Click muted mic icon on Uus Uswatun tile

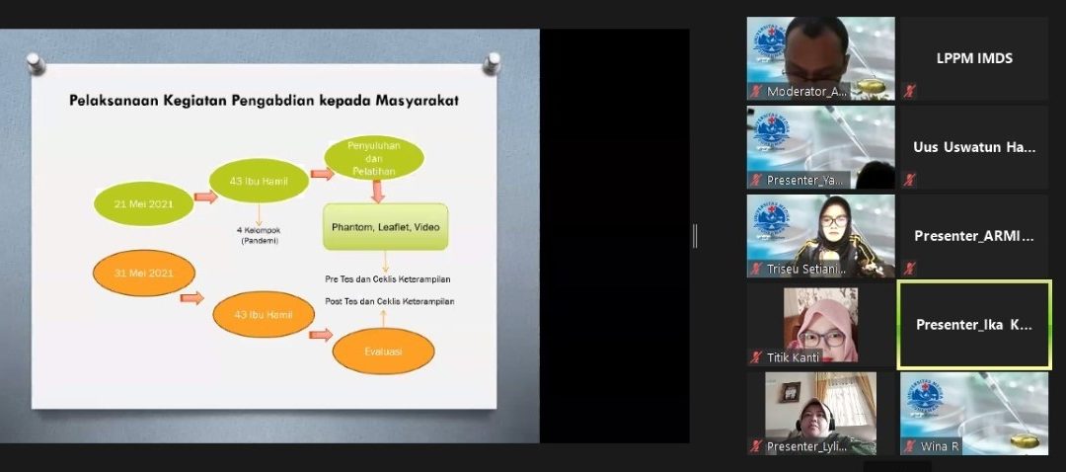pos(909,181)
